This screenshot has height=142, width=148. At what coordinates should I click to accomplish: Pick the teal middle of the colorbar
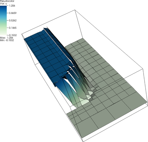(3, 20)
